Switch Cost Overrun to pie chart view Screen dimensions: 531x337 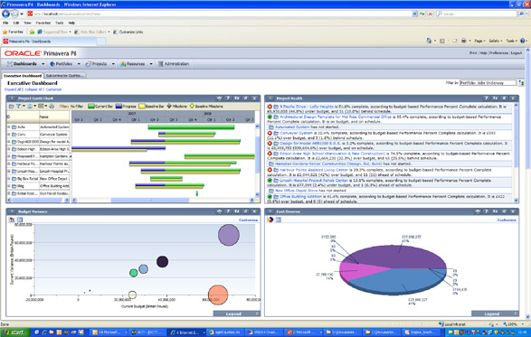pos(270,220)
